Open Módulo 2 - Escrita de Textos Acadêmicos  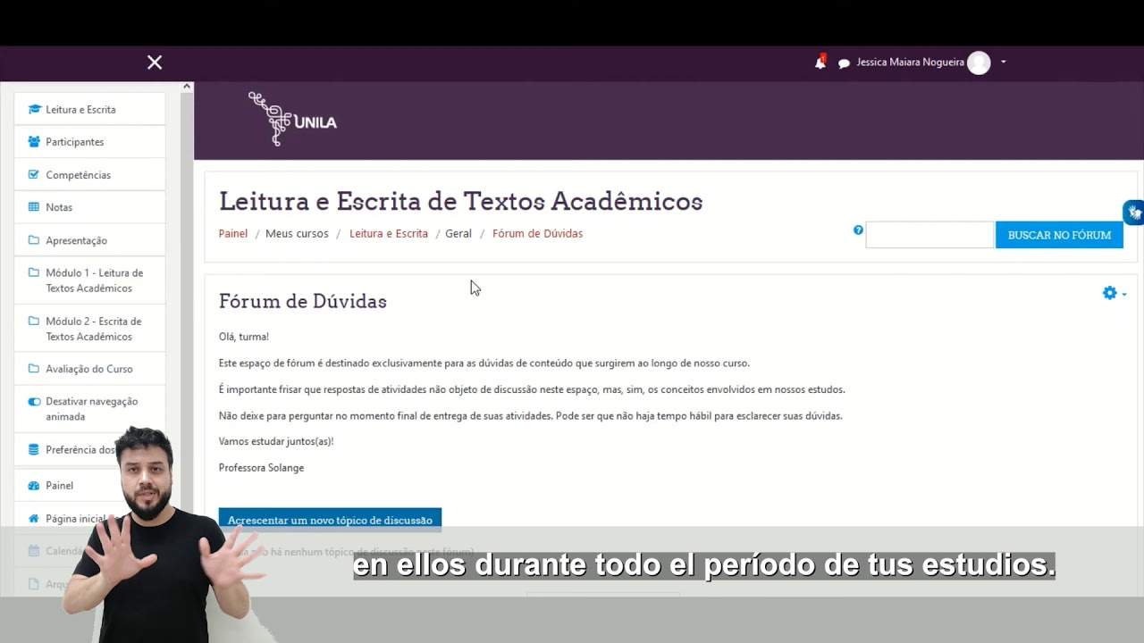click(x=89, y=329)
